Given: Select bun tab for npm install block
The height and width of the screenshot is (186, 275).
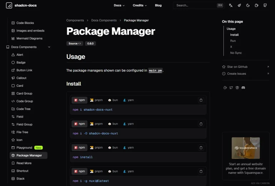Looking at the screenshot, I should [113, 148].
